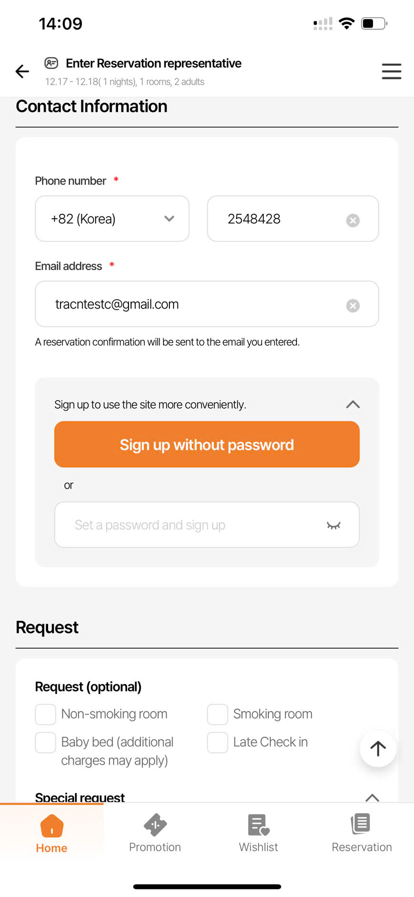Check the Smoking room option
The width and height of the screenshot is (414, 897).
pos(217,715)
